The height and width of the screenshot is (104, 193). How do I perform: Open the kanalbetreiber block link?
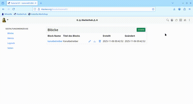point(55,41)
